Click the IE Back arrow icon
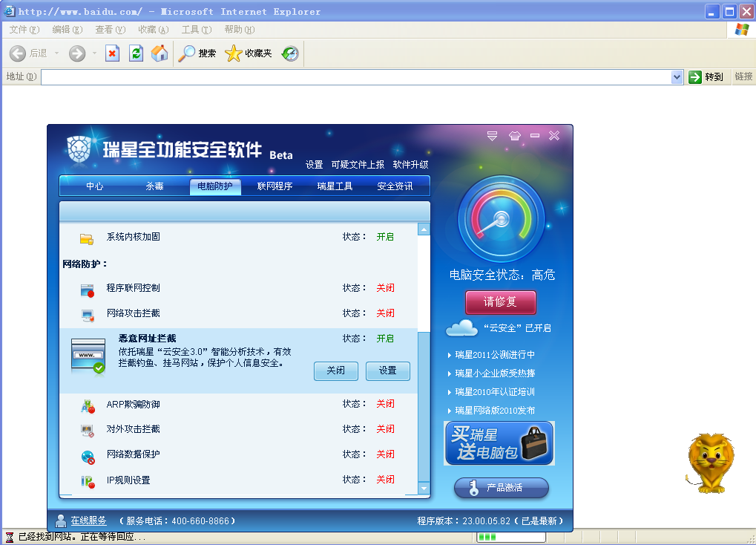The height and width of the screenshot is (545, 756). pos(18,53)
